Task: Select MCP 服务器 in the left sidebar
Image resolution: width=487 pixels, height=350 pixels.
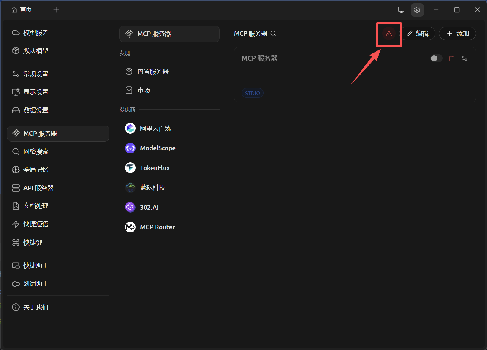Action: pos(58,134)
